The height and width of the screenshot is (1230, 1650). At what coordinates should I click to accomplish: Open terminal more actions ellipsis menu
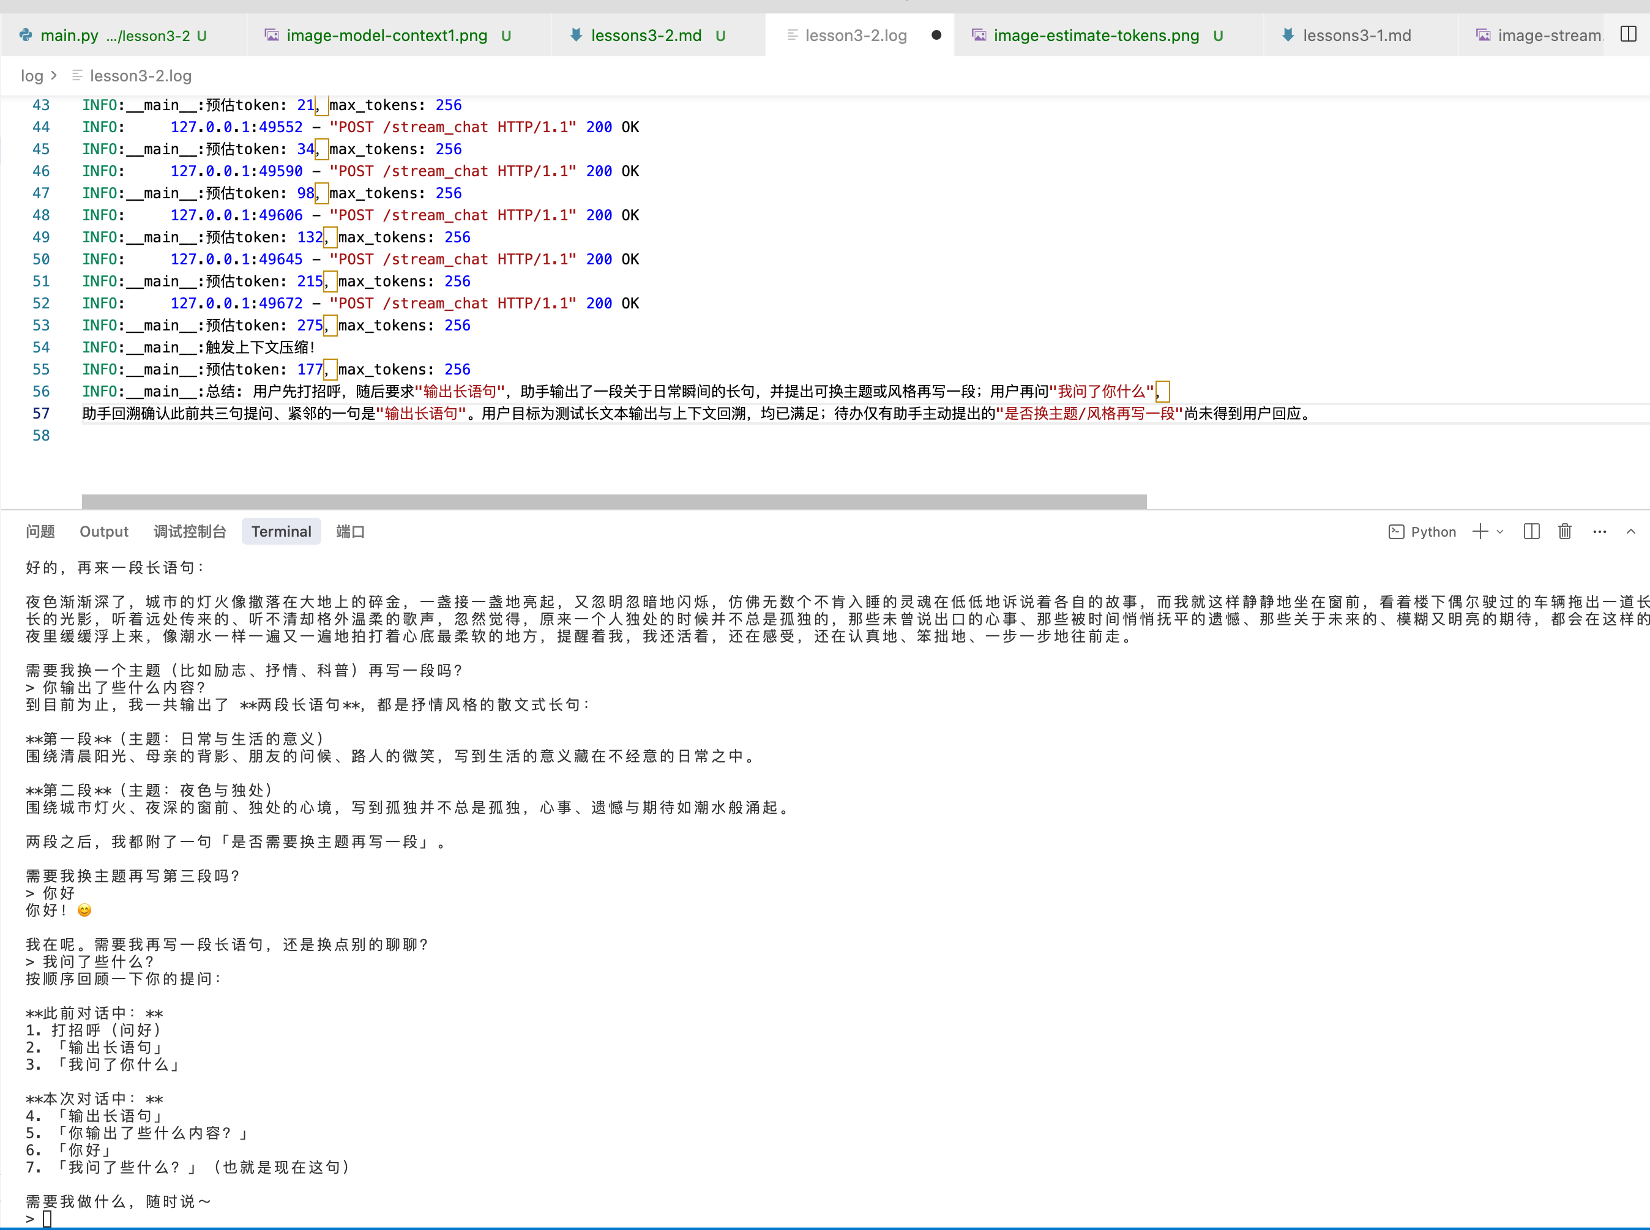point(1599,532)
